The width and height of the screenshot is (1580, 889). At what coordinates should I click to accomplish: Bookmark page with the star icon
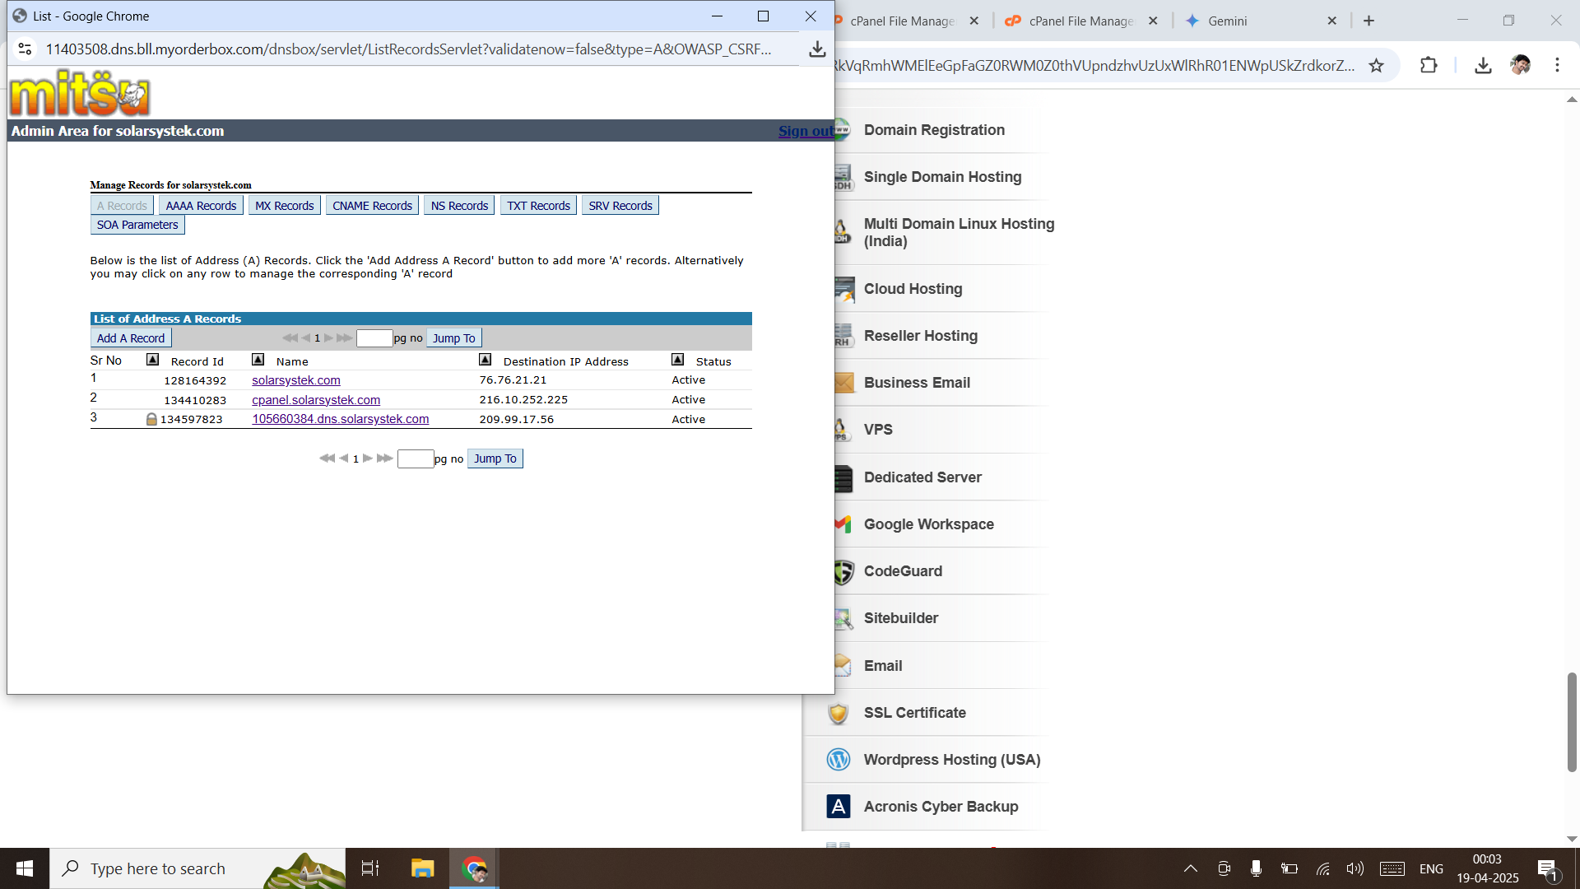tap(1376, 66)
